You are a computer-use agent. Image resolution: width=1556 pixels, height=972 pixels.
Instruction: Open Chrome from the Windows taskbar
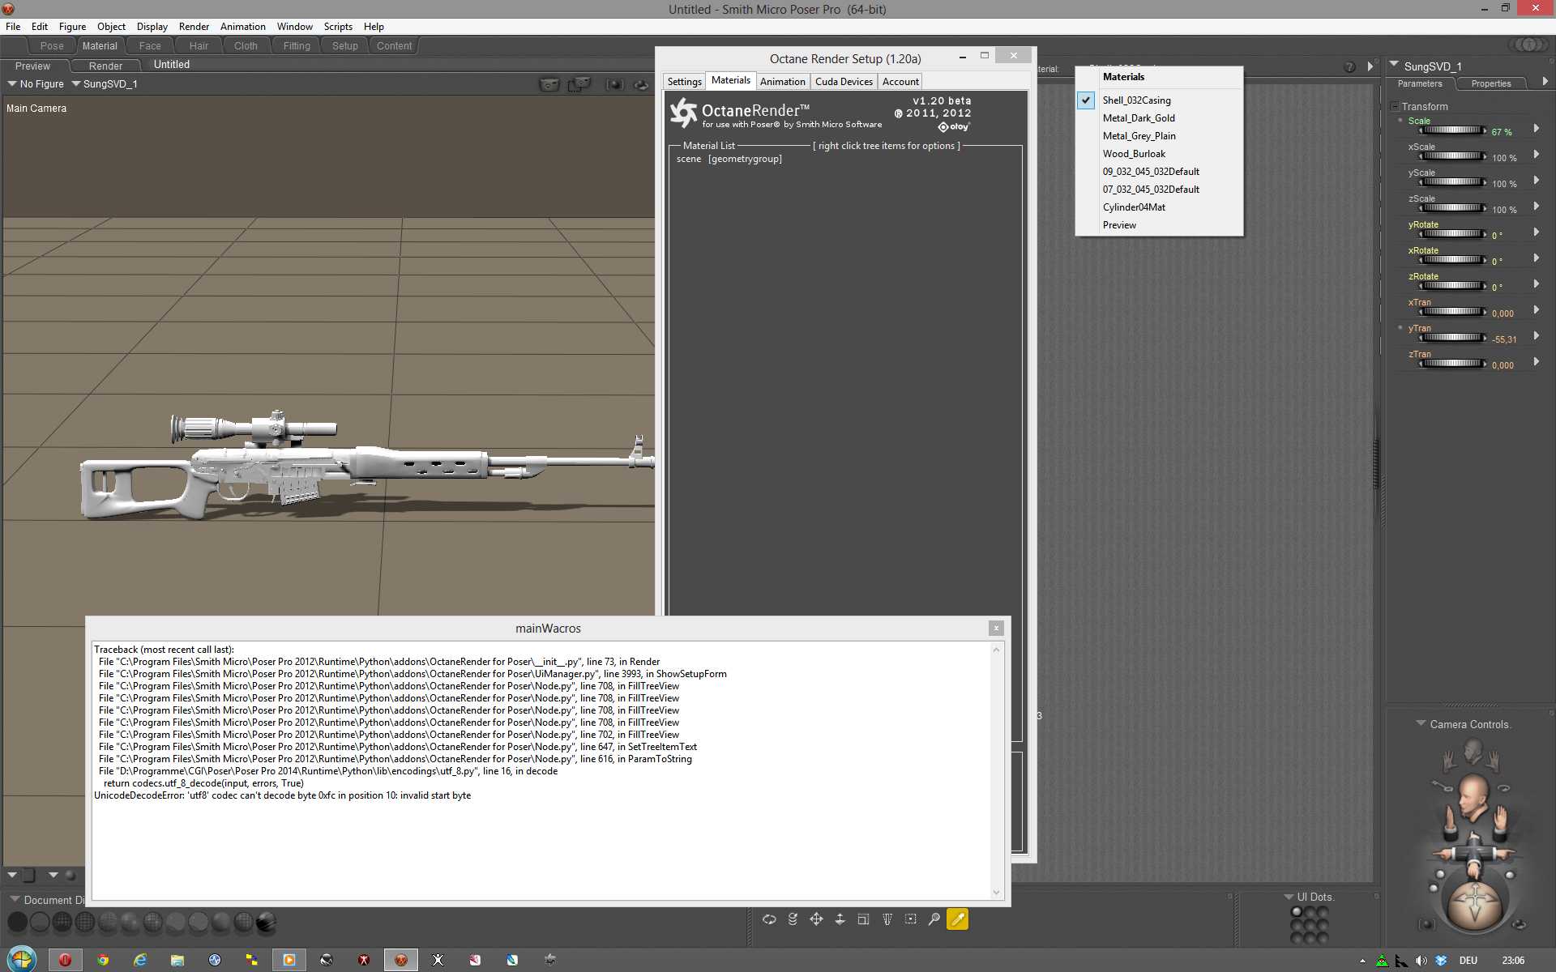coord(103,960)
